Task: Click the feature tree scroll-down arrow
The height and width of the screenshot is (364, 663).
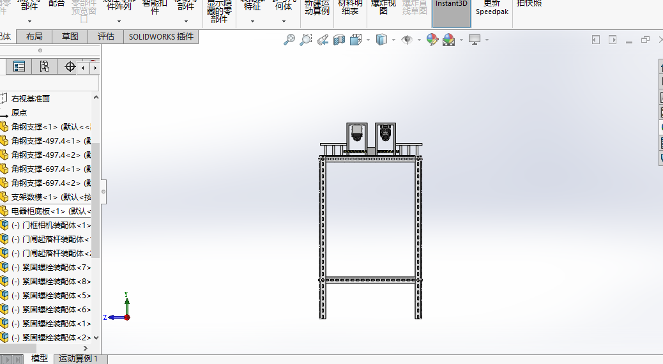Action: [96, 337]
